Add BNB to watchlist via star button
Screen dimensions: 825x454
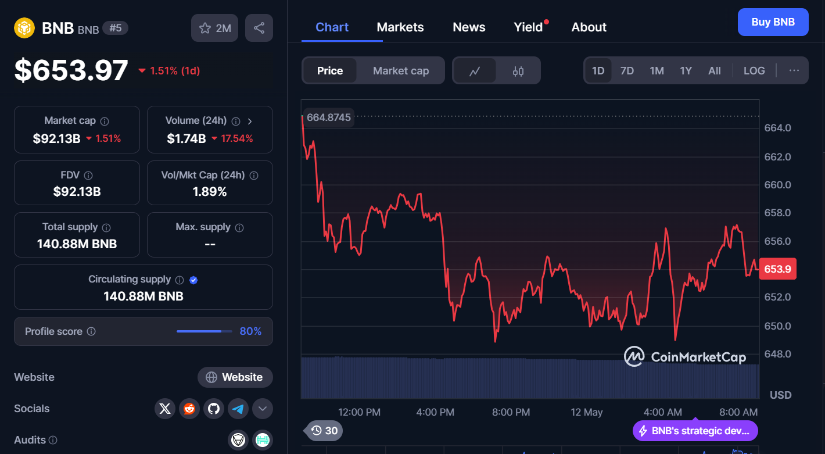pyautogui.click(x=214, y=28)
